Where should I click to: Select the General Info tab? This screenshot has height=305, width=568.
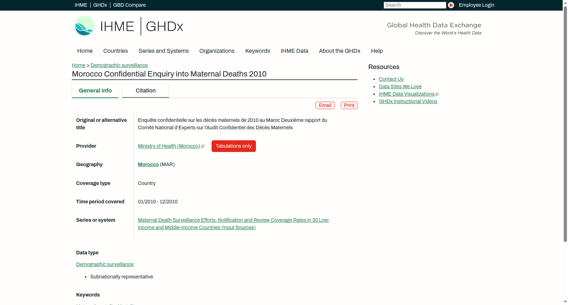click(95, 91)
